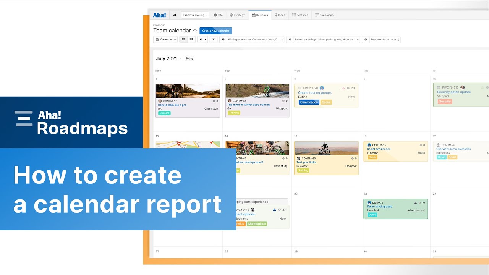Screen dimensions: 489x275
Task: Click the grid feature icon on FWCYL-310
Action: (439, 87)
